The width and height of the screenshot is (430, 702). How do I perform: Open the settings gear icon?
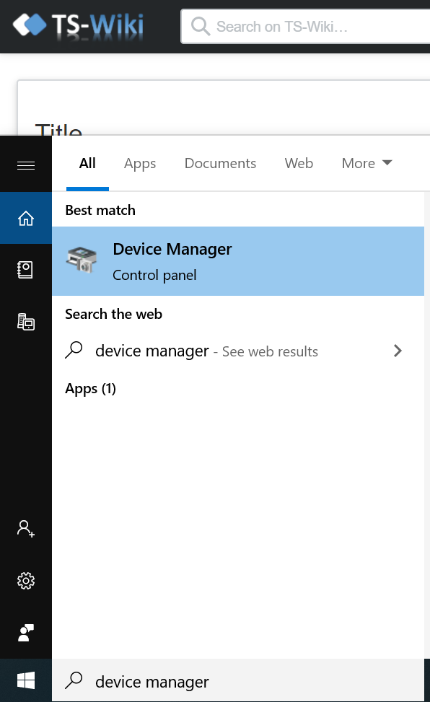pos(25,581)
